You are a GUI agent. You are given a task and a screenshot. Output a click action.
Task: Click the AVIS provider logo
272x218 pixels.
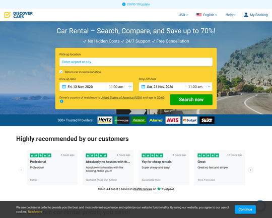click(173, 120)
